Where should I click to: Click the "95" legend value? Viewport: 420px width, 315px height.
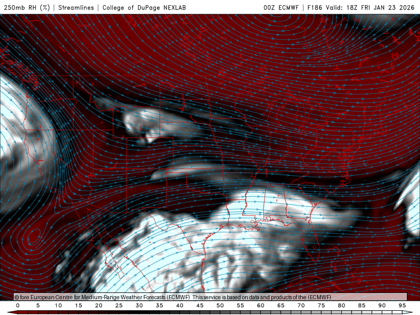pos(402,306)
